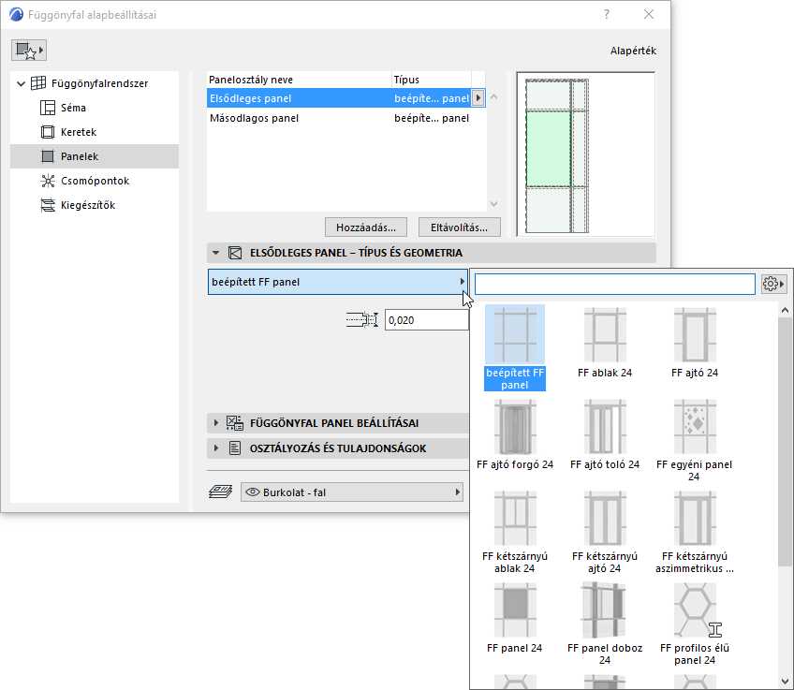Open the beépített FF panel type dropdown
This screenshot has height=690, width=794.
click(337, 282)
